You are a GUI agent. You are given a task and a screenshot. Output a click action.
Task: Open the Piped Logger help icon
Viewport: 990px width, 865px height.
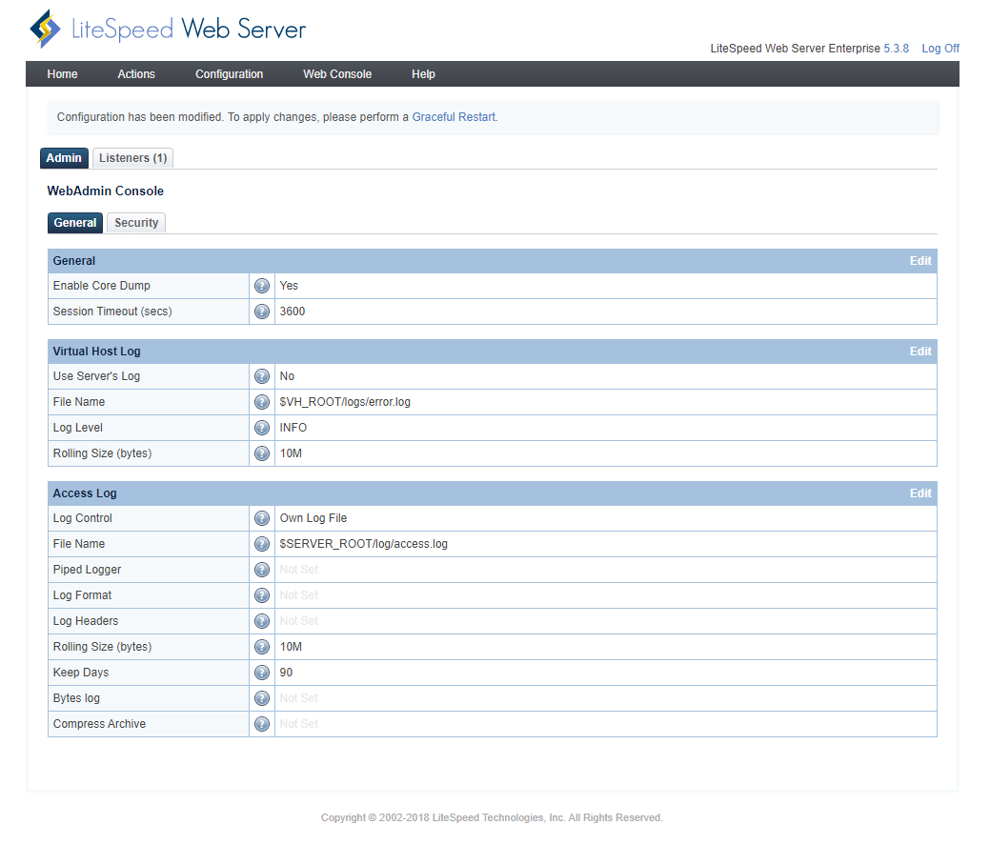tap(262, 570)
